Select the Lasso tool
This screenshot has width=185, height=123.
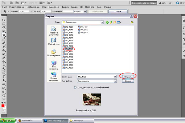[x=4, y=27]
